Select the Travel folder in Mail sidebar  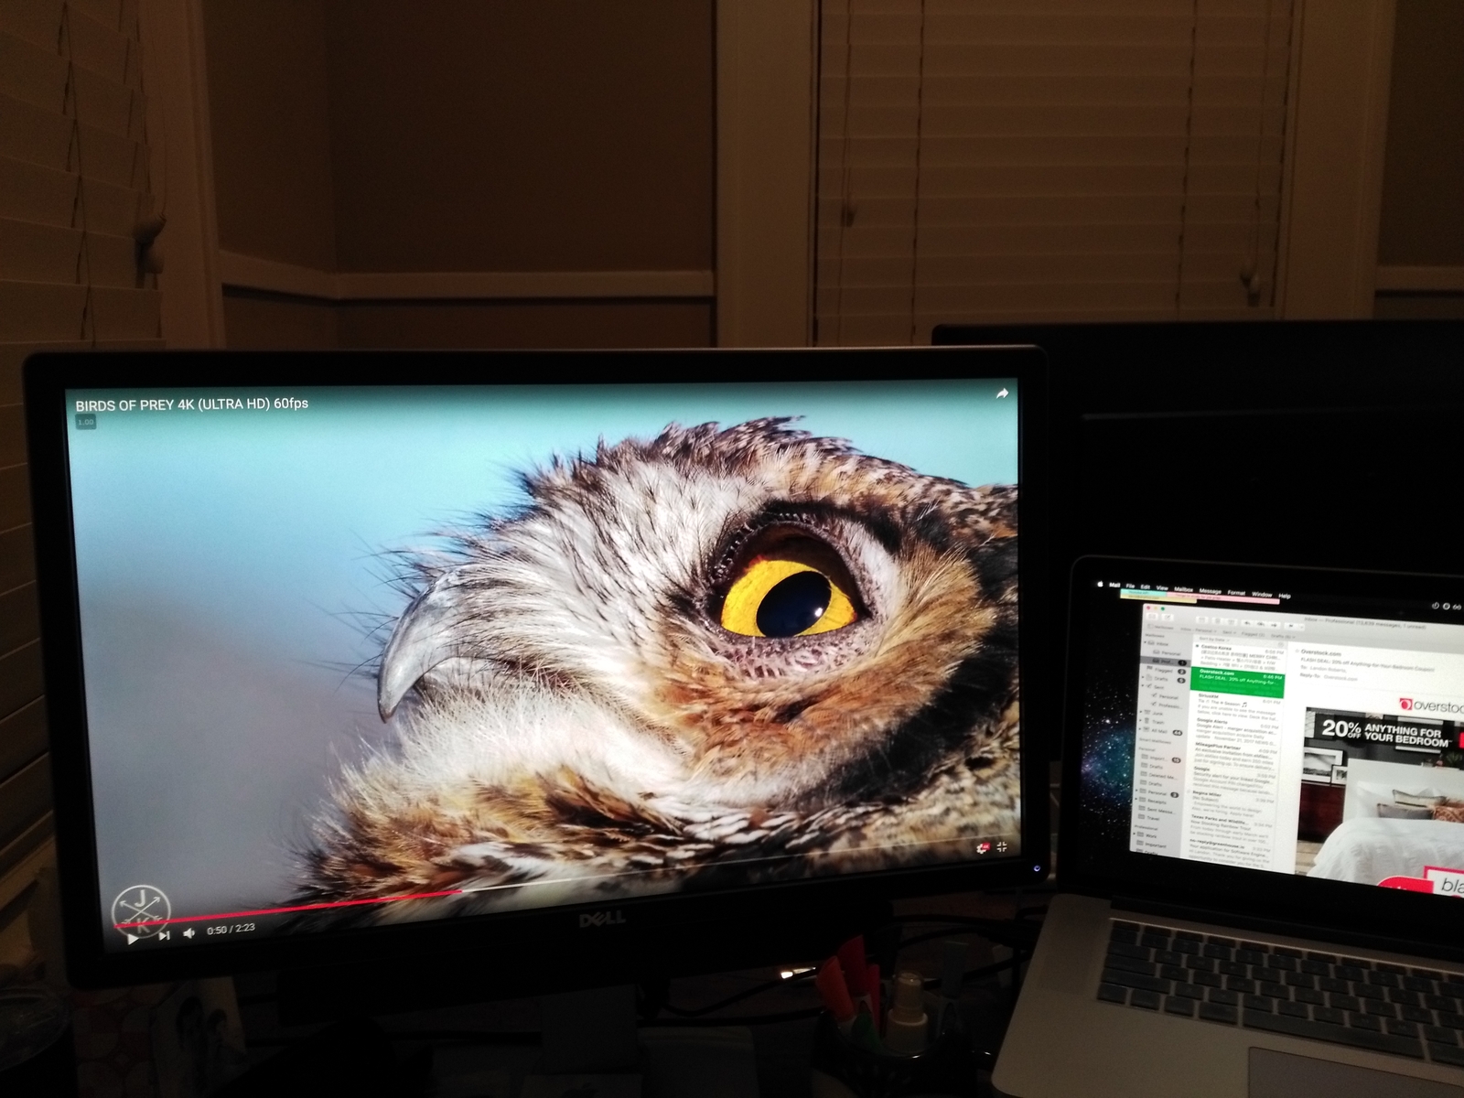pyautogui.click(x=1151, y=818)
